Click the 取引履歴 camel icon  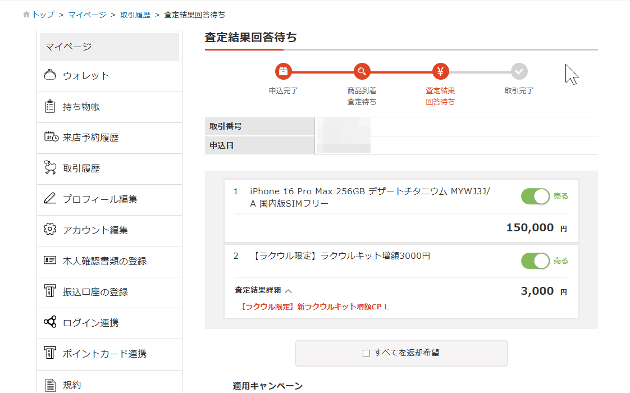click(50, 168)
